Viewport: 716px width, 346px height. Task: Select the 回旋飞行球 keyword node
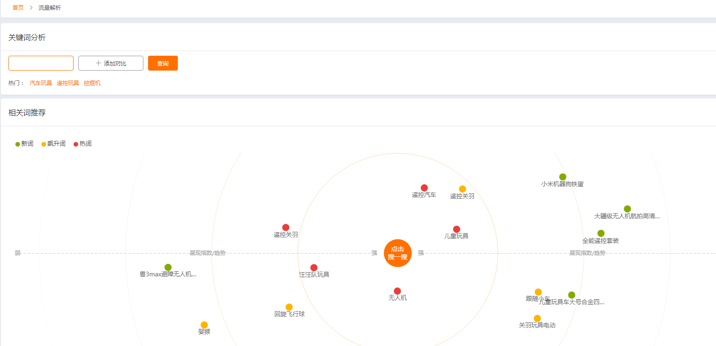(x=289, y=307)
